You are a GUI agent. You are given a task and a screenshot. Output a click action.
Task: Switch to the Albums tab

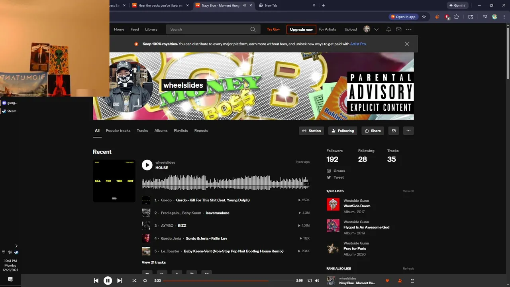tap(161, 131)
